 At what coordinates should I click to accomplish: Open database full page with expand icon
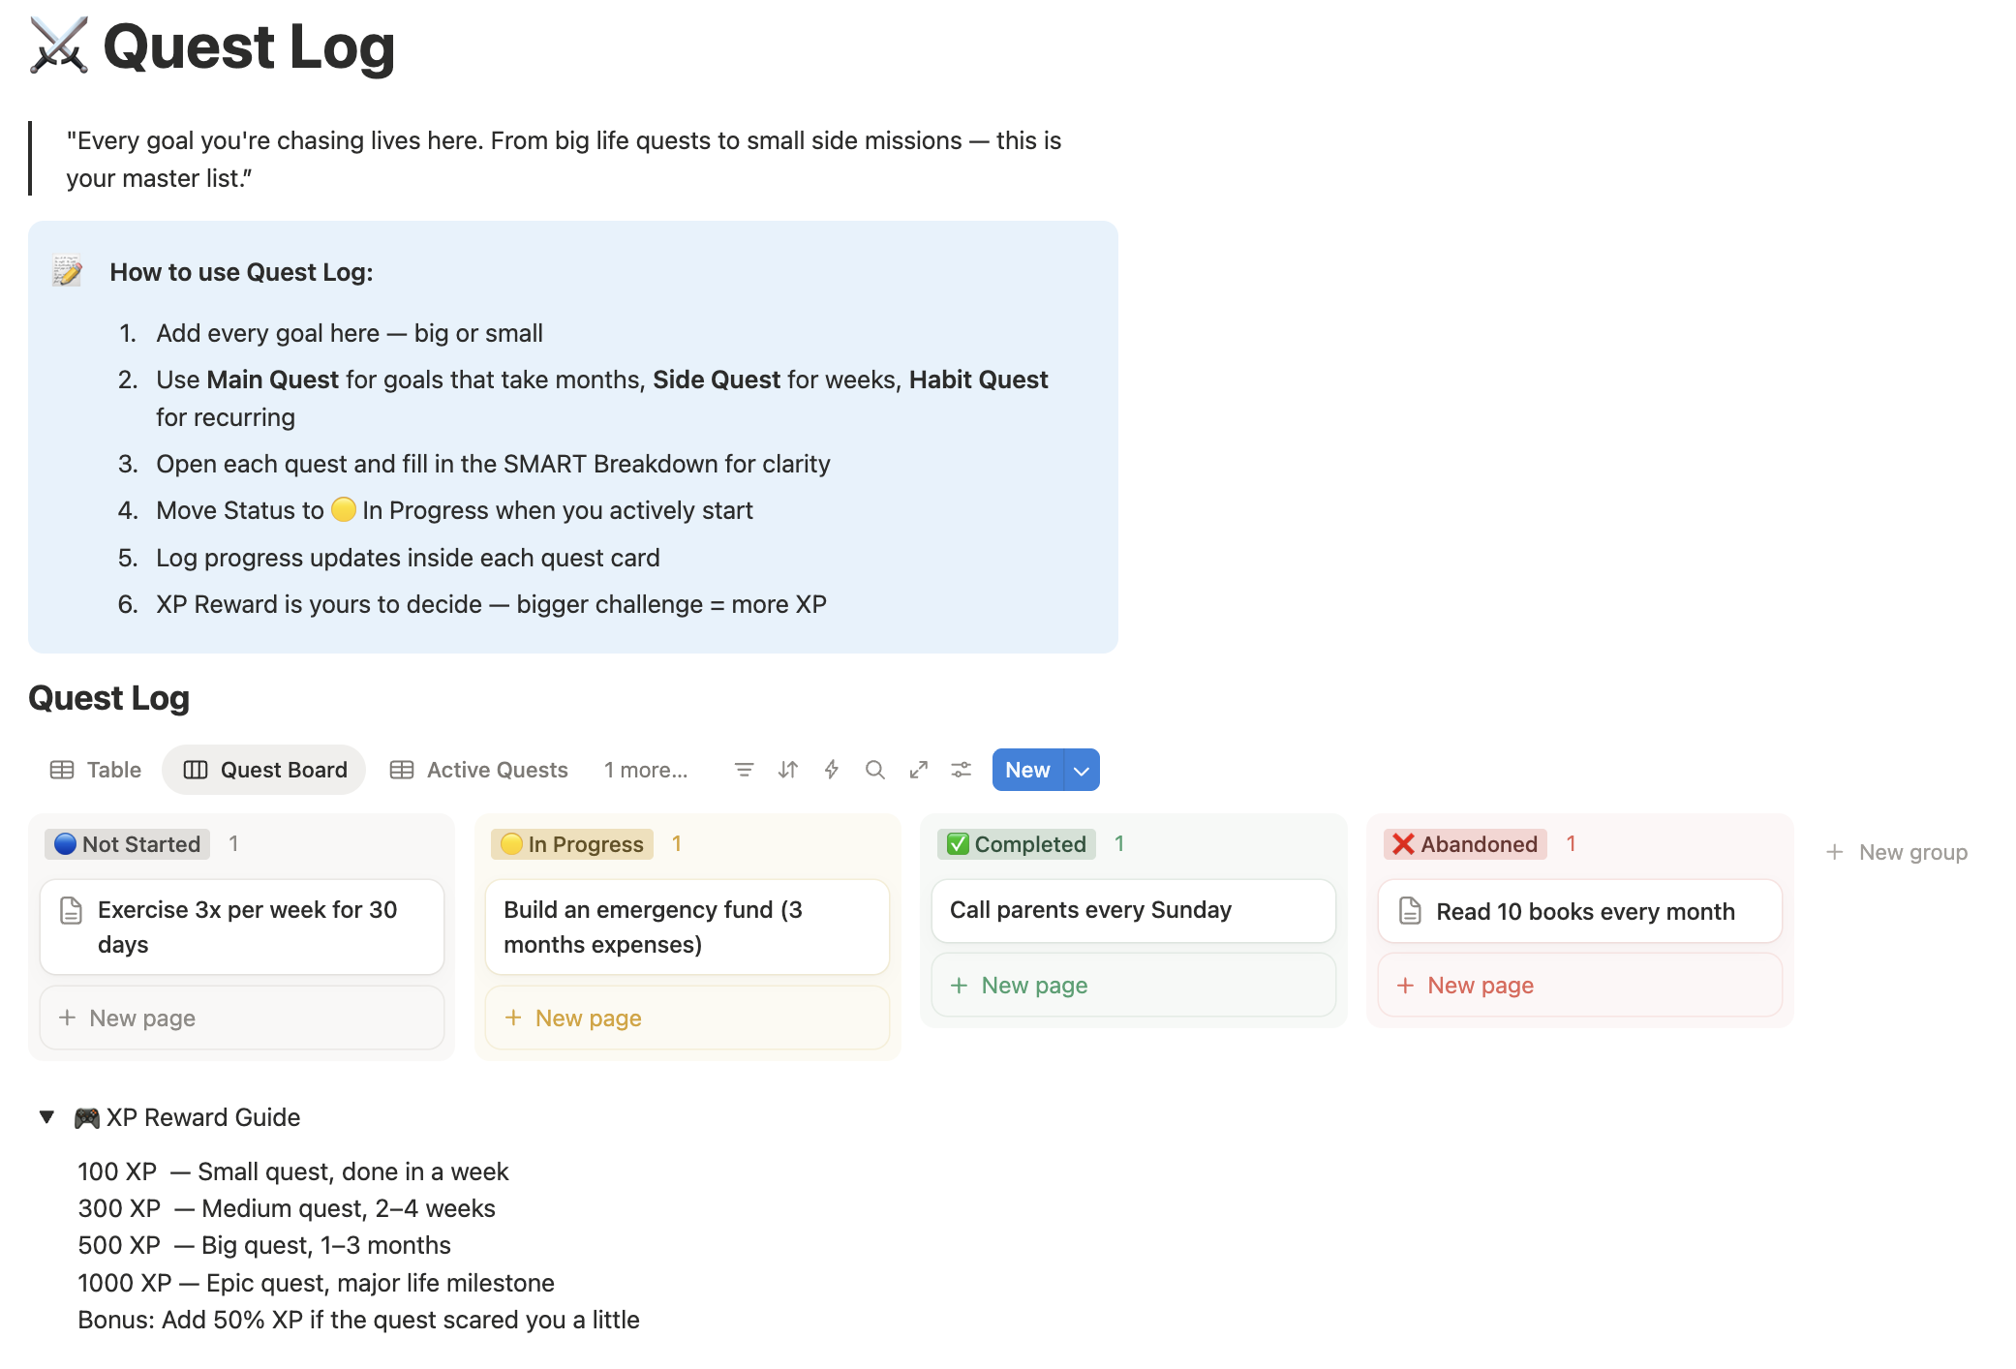tap(919, 770)
